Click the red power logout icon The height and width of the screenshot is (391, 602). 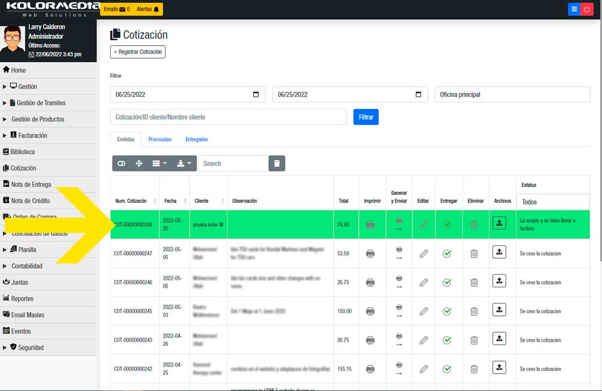click(x=586, y=9)
